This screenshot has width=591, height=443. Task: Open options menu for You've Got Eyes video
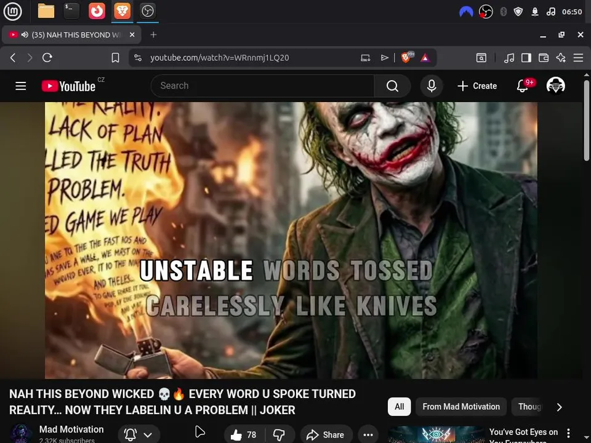point(568,433)
